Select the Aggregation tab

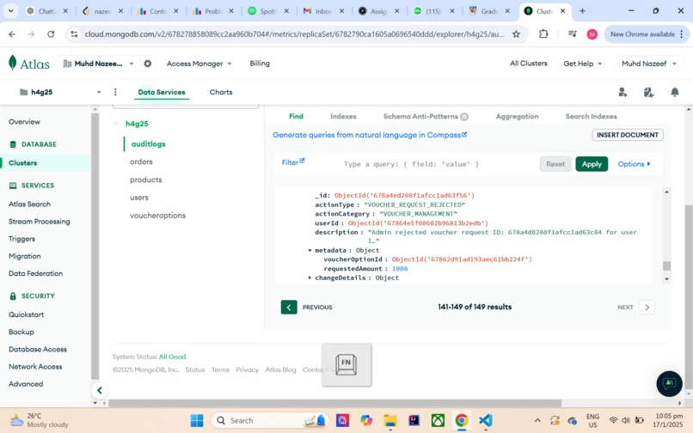point(517,116)
